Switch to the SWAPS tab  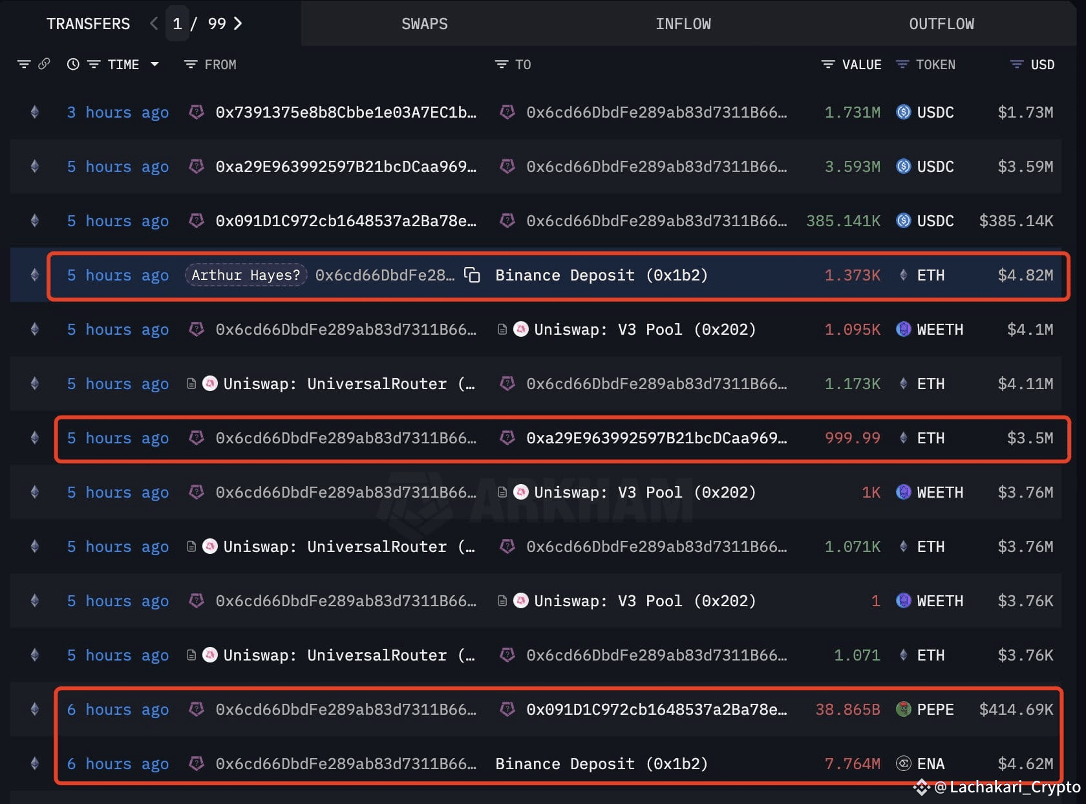[x=425, y=24]
